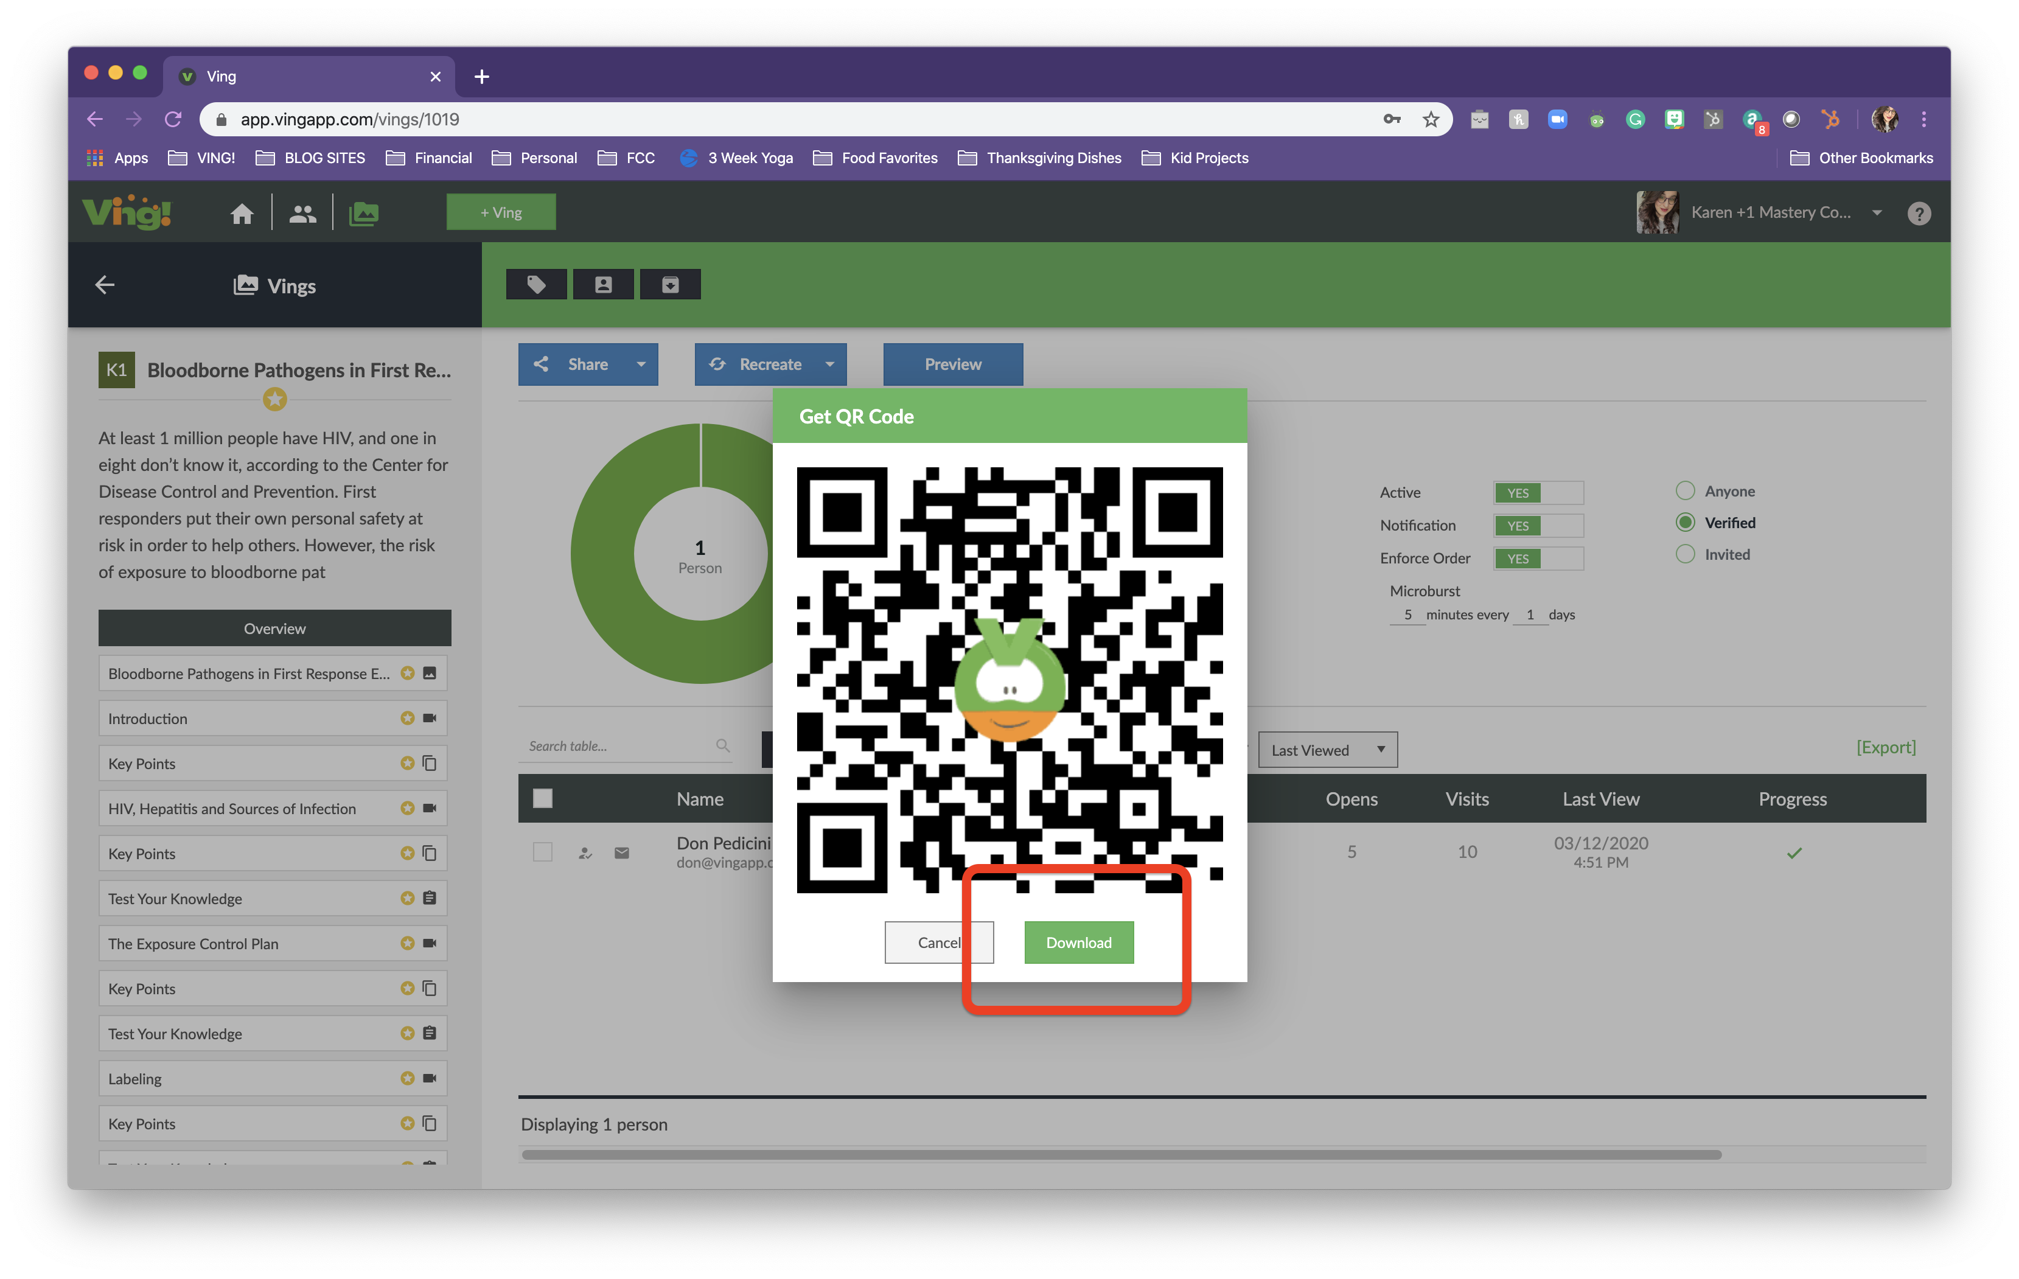
Task: Open the Apps grid shortcut
Action: (117, 158)
